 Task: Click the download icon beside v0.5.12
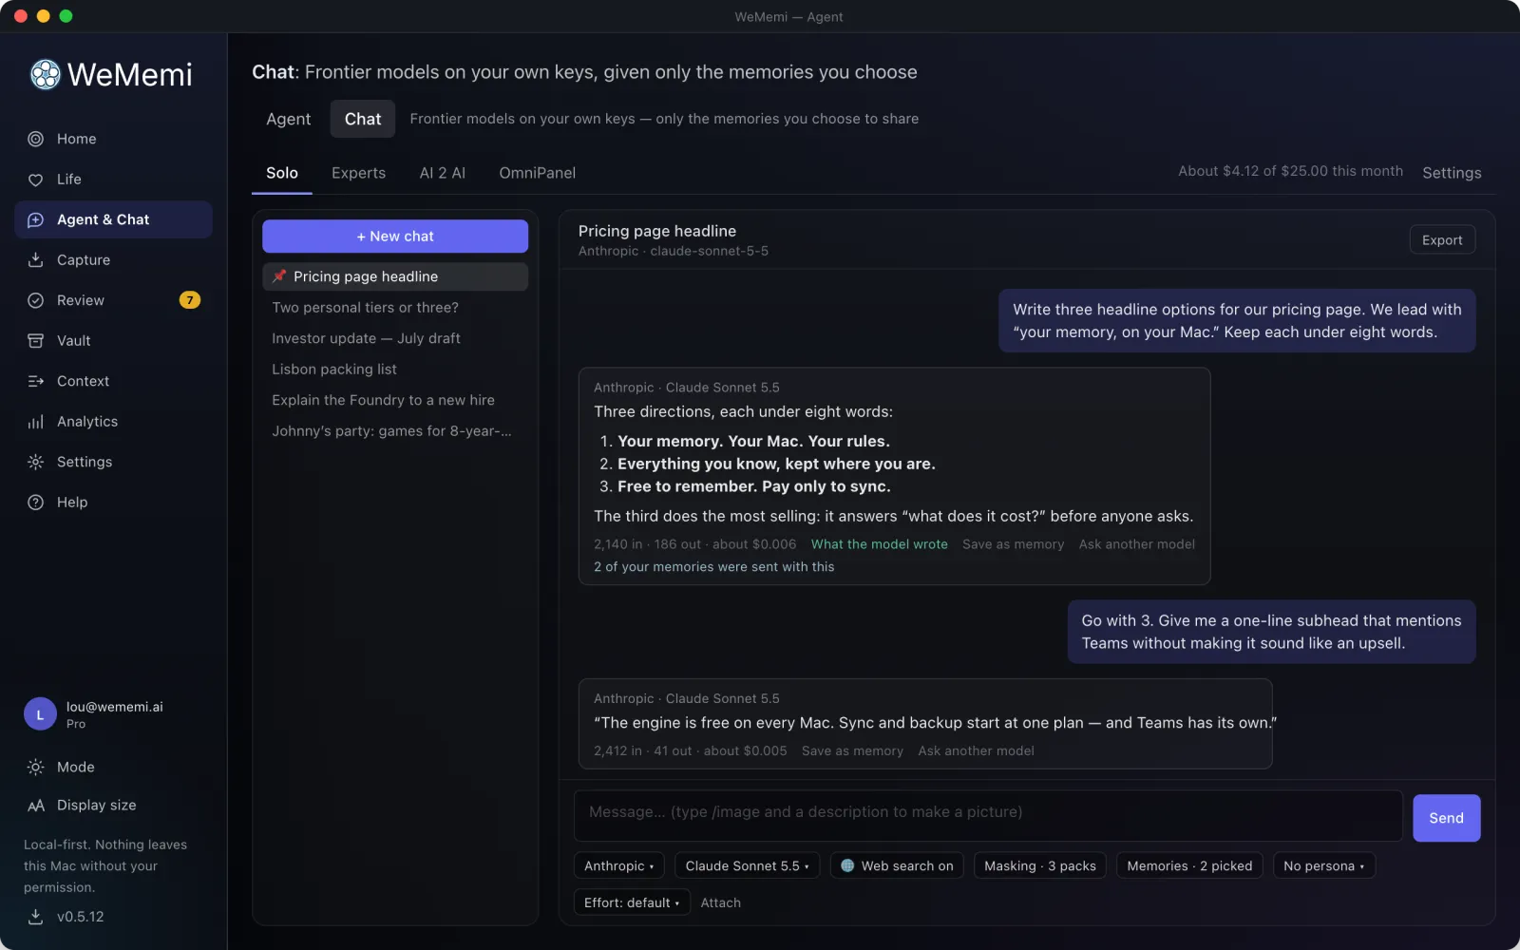(36, 917)
